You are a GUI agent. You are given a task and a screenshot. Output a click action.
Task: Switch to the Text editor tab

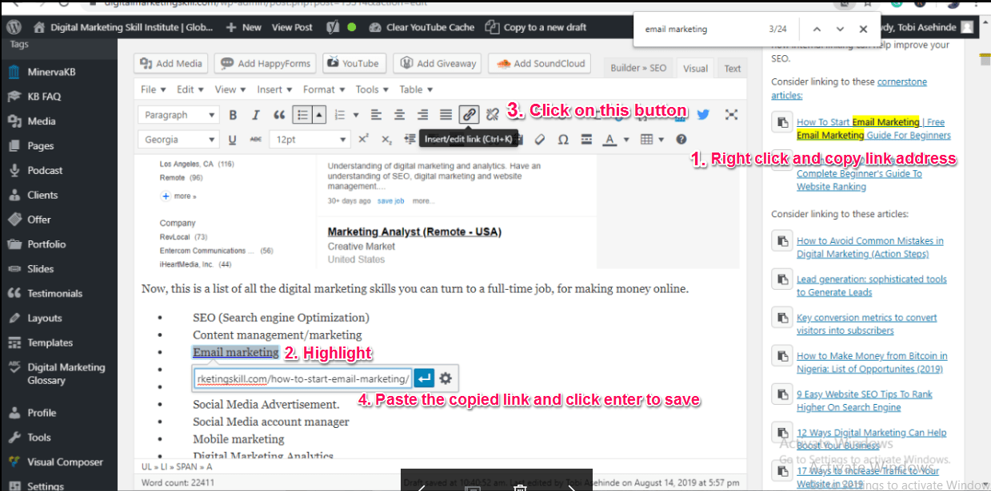tap(733, 69)
